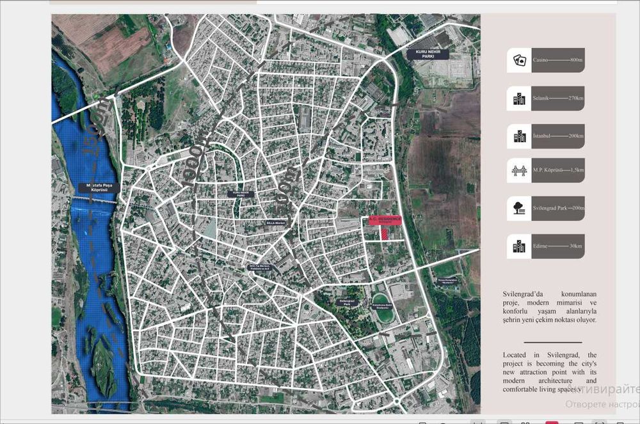Click the English paragraph 'Located in Svilengrad'
640x424 pixels.
549,372
